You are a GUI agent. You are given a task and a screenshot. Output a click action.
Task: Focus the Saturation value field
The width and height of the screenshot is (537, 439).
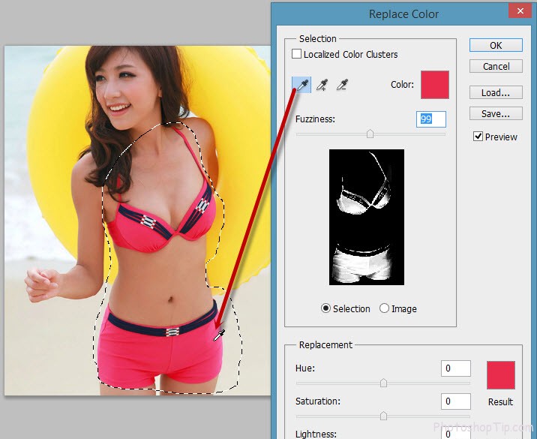[x=456, y=401]
